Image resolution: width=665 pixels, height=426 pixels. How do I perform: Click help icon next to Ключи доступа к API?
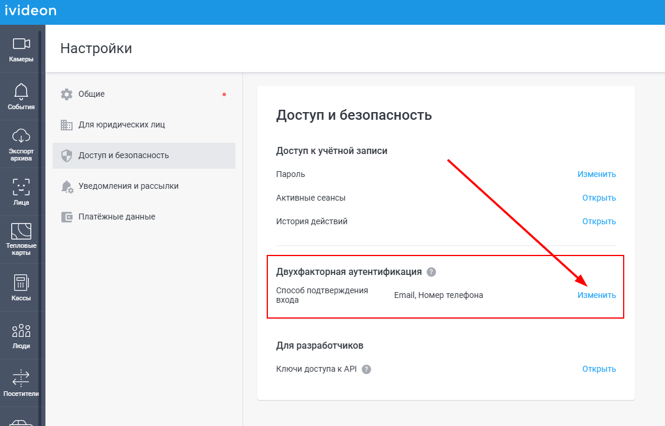point(366,369)
